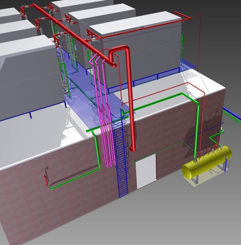Select the nozzles on top of the yellow tank
The width and height of the screenshot is (241, 245).
point(210,149)
